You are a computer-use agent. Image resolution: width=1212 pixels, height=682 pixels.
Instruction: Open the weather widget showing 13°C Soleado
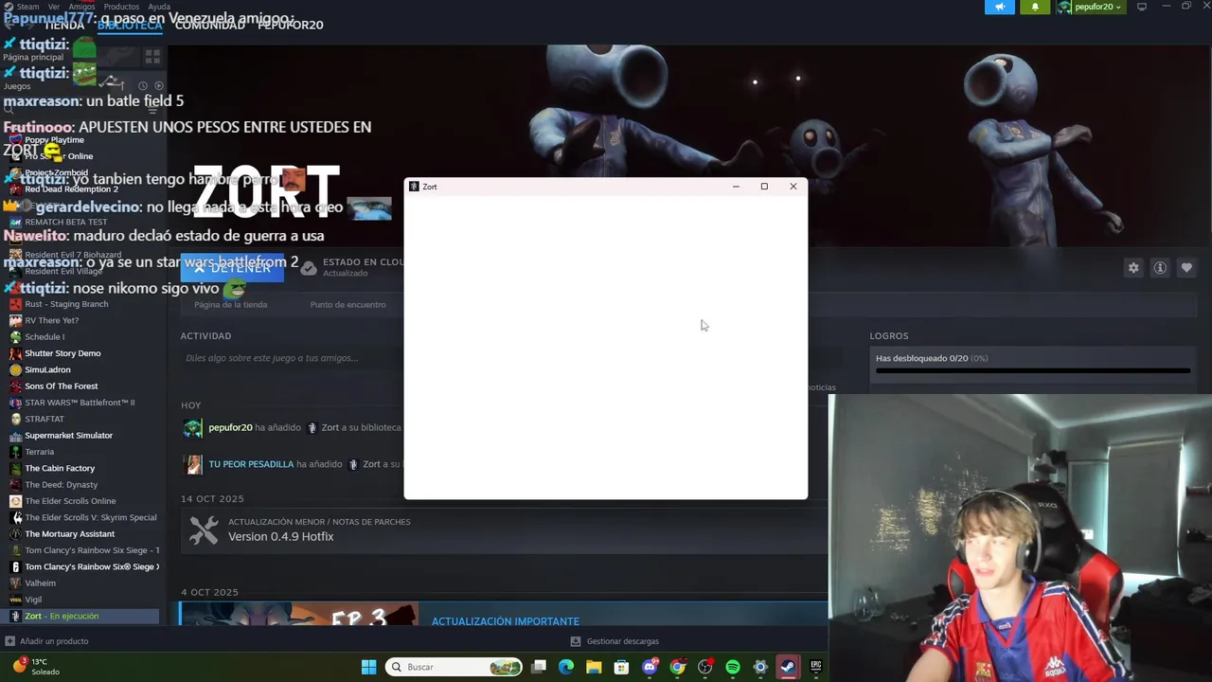[36, 667]
